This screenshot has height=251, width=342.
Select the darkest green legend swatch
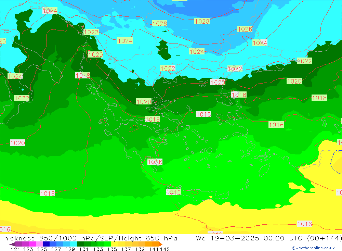click(x=80, y=244)
